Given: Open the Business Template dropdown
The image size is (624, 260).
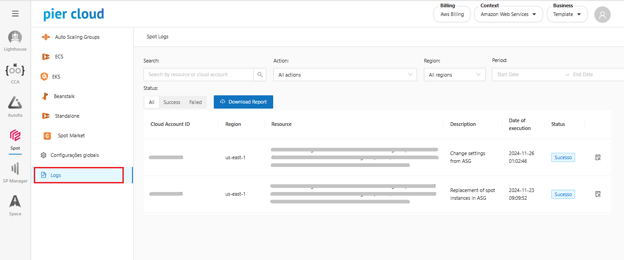Looking at the screenshot, I should tap(567, 15).
